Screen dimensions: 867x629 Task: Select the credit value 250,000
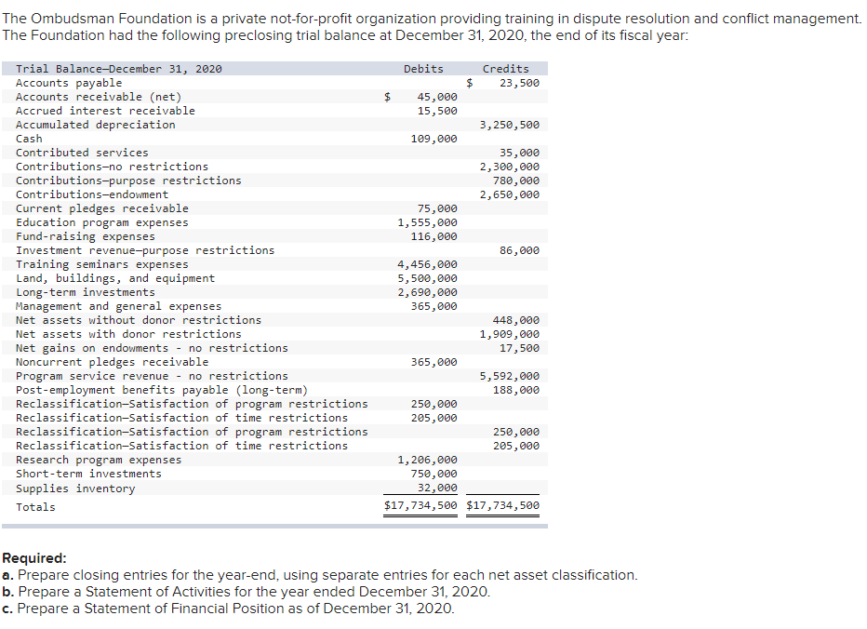click(x=516, y=432)
